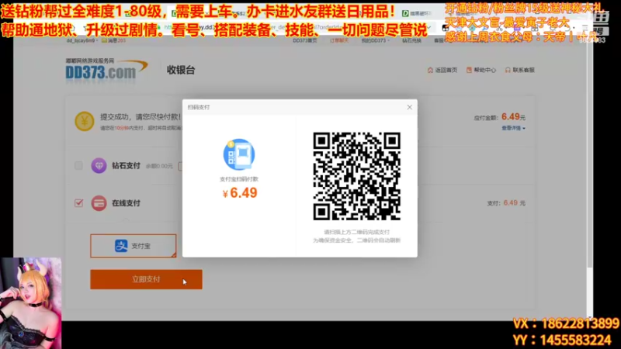
Task: Click the Alipay QR code image
Action: coord(356,176)
